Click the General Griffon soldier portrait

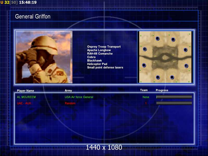[44, 57]
